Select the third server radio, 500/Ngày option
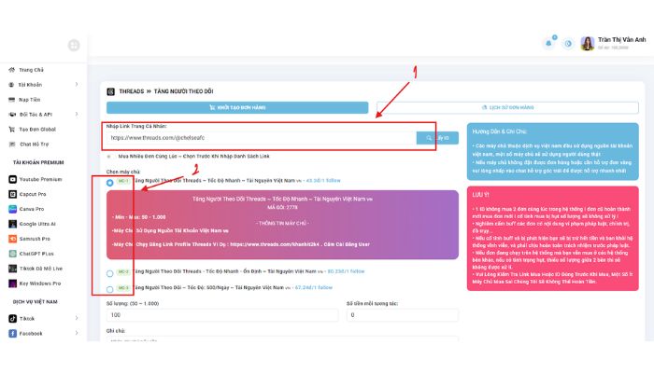This screenshot has width=654, height=373. pos(109,289)
